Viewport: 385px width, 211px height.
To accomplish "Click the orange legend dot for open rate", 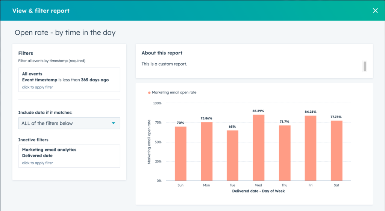I will [149, 92].
